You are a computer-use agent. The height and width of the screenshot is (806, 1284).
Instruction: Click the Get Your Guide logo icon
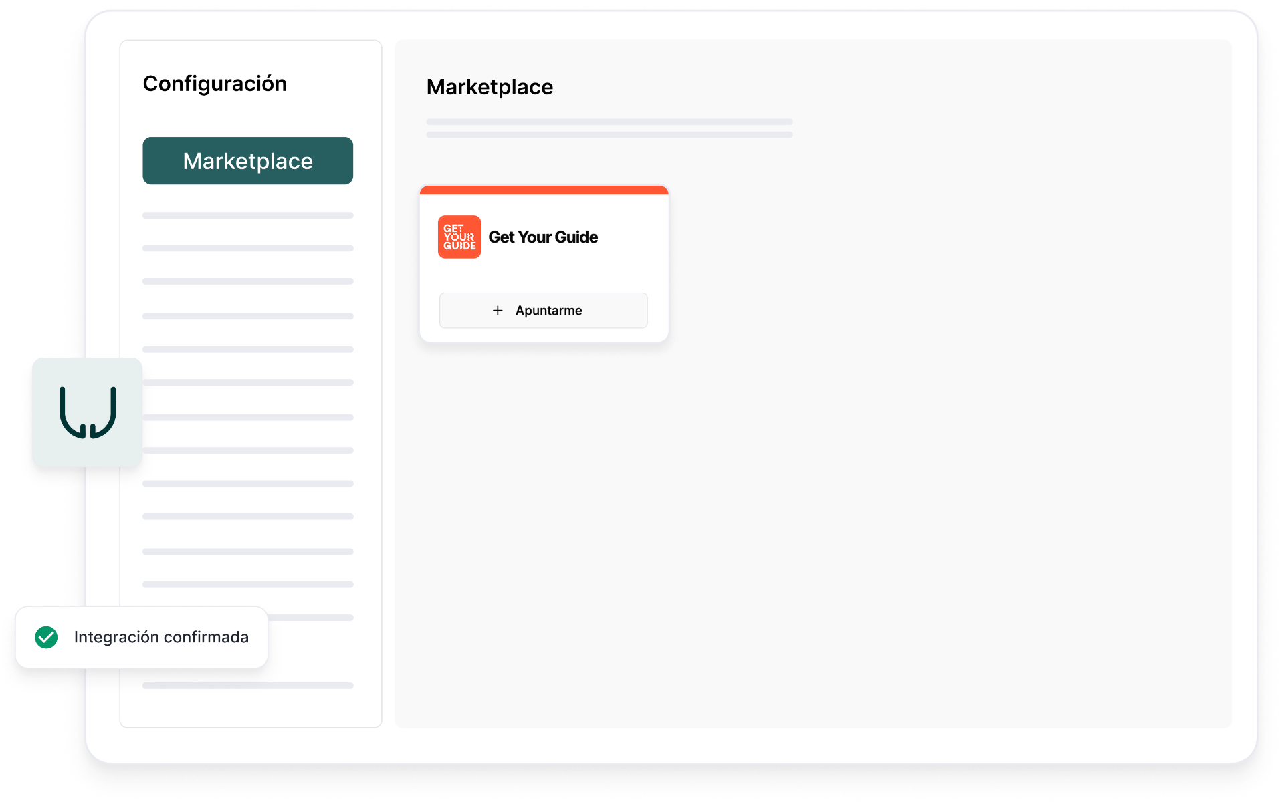(x=459, y=237)
